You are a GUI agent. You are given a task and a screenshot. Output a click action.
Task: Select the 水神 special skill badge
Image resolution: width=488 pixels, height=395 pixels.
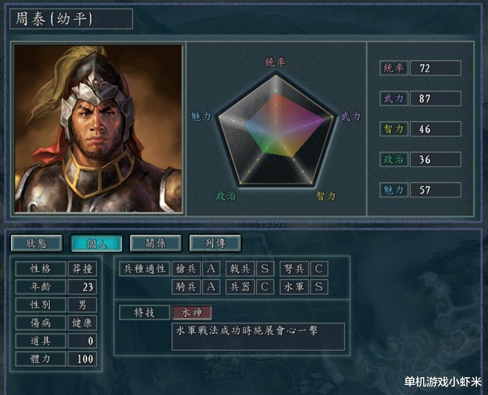[x=192, y=312]
